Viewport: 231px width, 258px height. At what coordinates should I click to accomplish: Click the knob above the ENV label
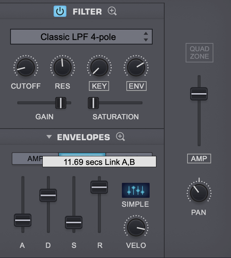click(136, 67)
